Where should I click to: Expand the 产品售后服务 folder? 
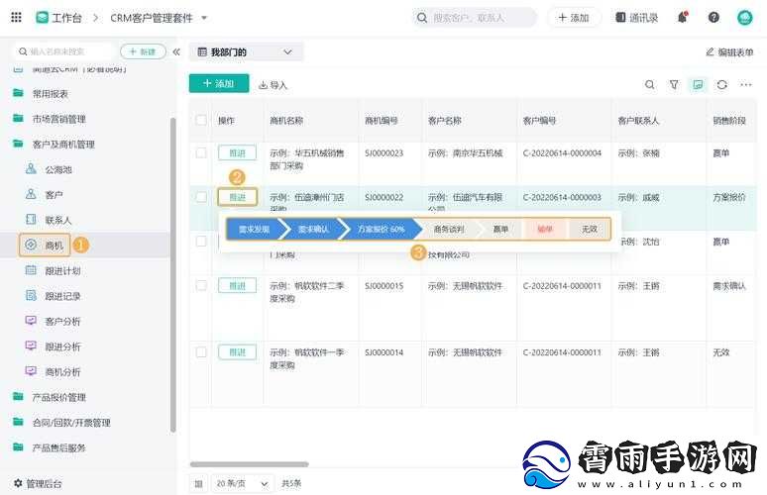pyautogui.click(x=58, y=448)
